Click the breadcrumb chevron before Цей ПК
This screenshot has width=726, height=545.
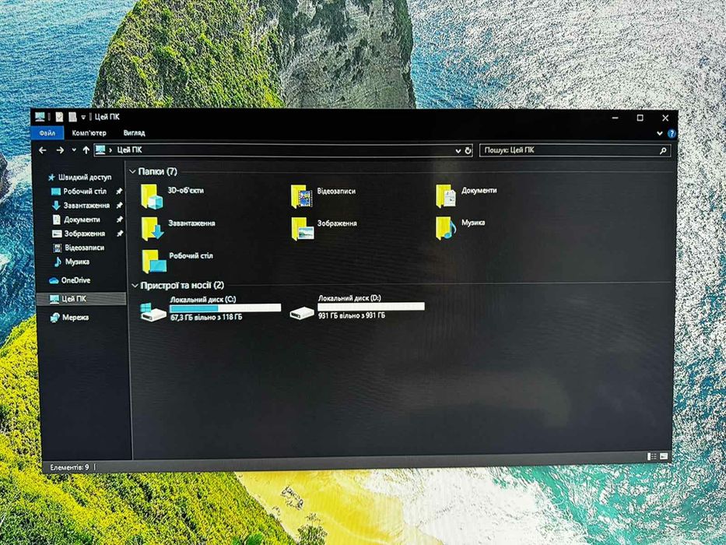[110, 150]
